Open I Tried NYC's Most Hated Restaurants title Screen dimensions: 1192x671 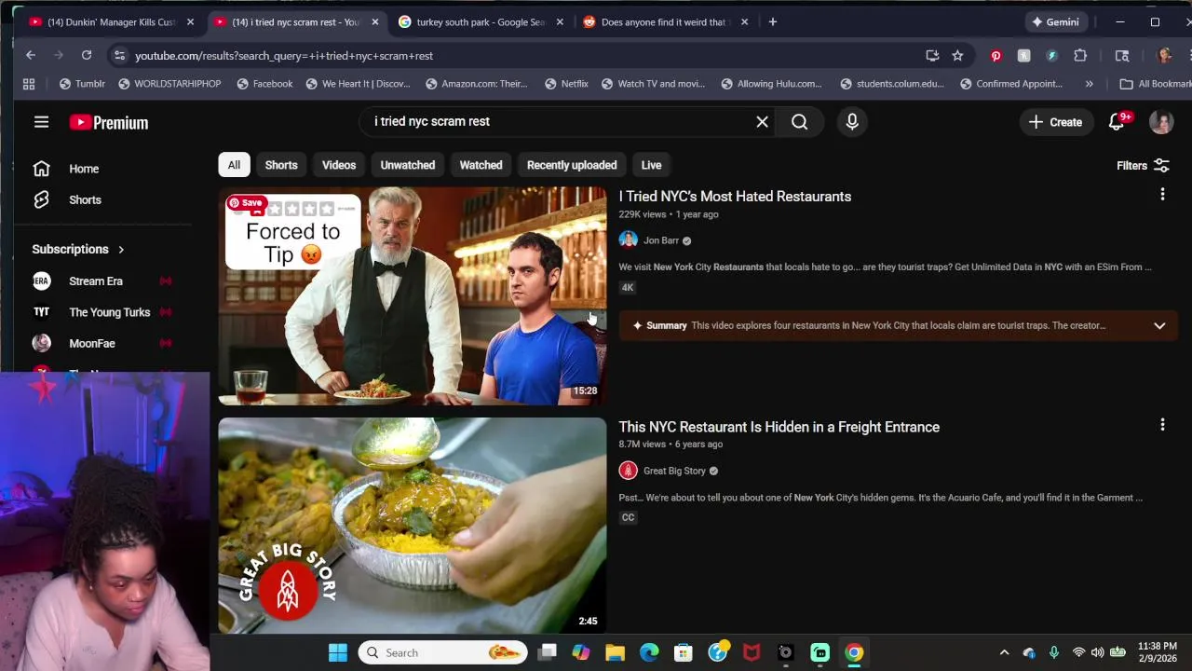[x=735, y=197]
